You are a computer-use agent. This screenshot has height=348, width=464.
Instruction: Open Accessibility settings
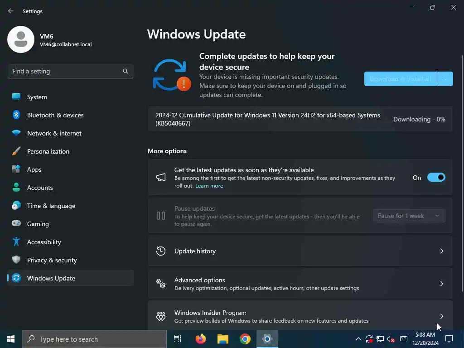click(70, 242)
